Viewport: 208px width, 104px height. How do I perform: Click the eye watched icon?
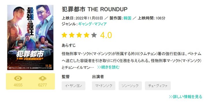point(18,78)
